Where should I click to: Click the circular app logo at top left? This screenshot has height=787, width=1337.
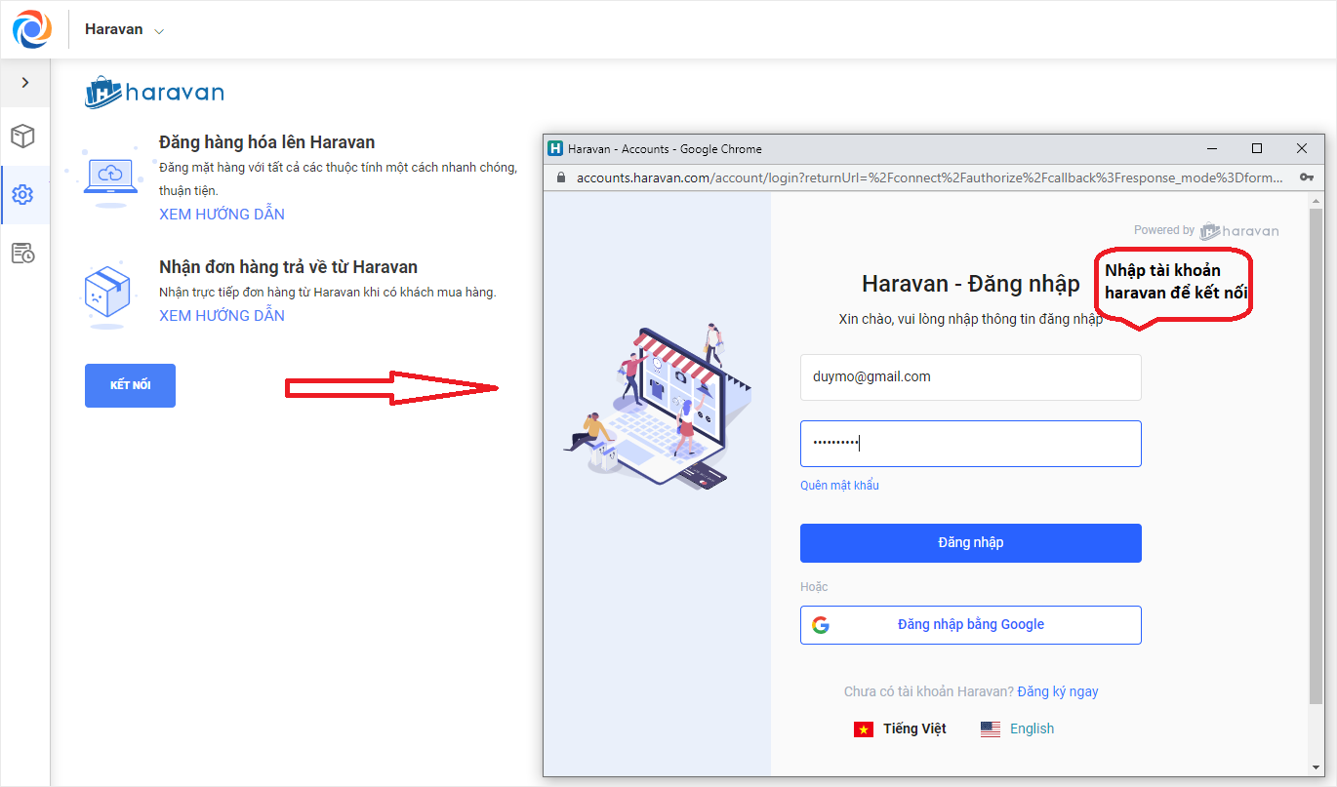point(32,29)
